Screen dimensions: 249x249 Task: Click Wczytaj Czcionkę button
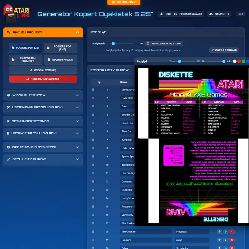coord(43,70)
